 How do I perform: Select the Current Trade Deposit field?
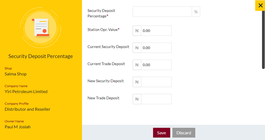[156, 65]
